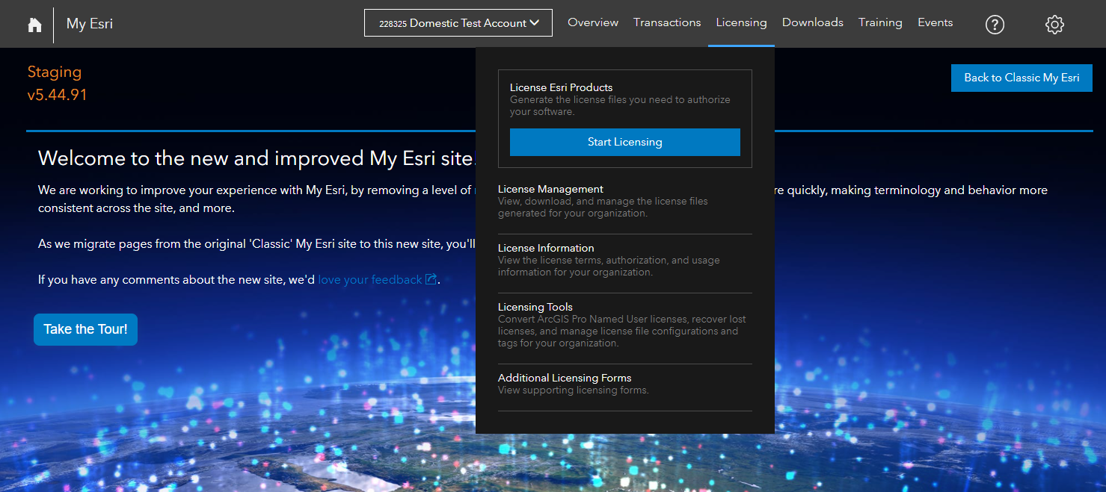Open the Licensing menu
Image resolution: width=1106 pixels, height=492 pixels.
tap(741, 22)
